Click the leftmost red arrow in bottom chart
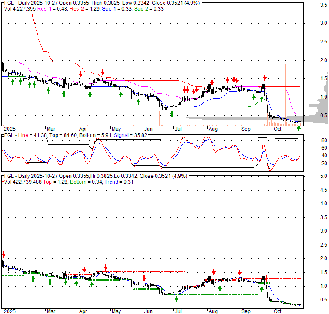This screenshot has height=314, width=329. (4, 254)
